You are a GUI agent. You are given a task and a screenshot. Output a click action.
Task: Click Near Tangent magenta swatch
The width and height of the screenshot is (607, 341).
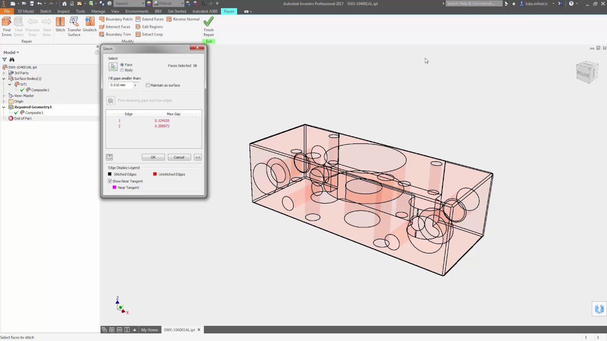click(114, 188)
